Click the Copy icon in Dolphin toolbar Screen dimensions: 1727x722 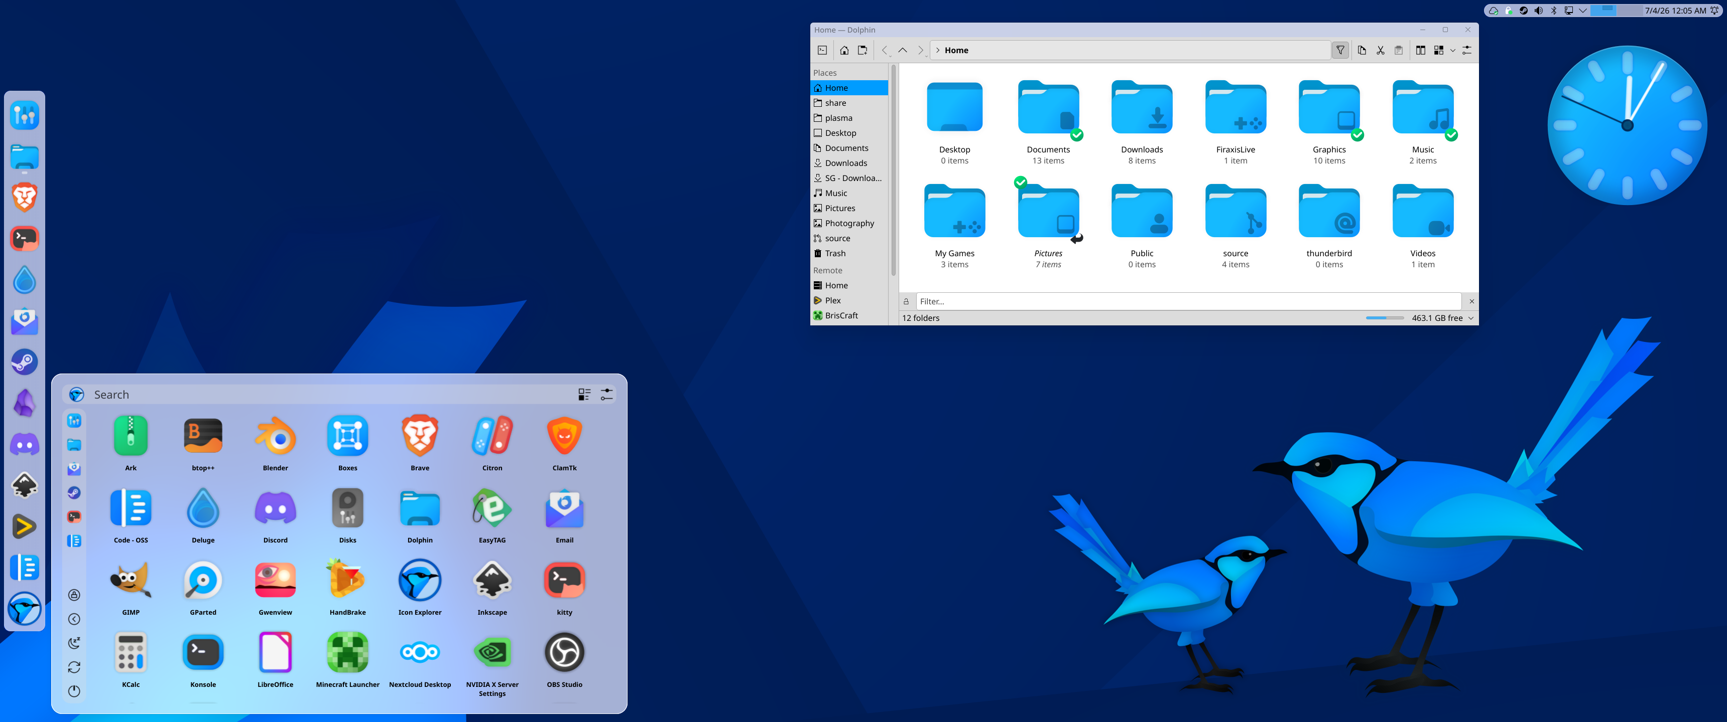click(1362, 50)
